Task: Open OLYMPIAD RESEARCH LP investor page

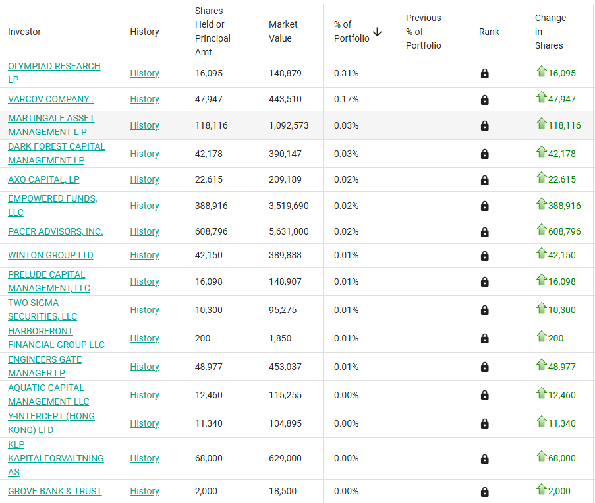Action: pos(54,73)
